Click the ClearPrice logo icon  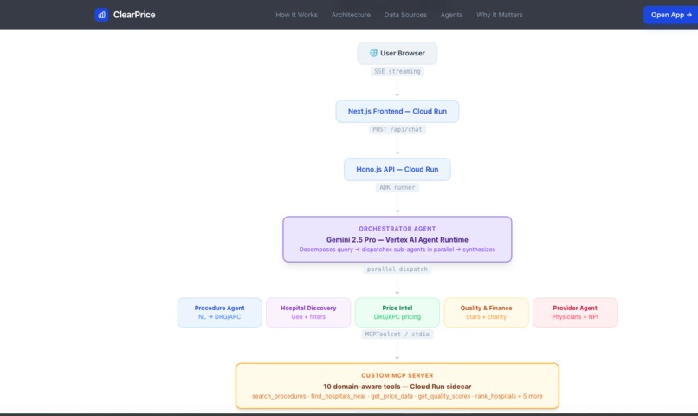[x=101, y=15]
